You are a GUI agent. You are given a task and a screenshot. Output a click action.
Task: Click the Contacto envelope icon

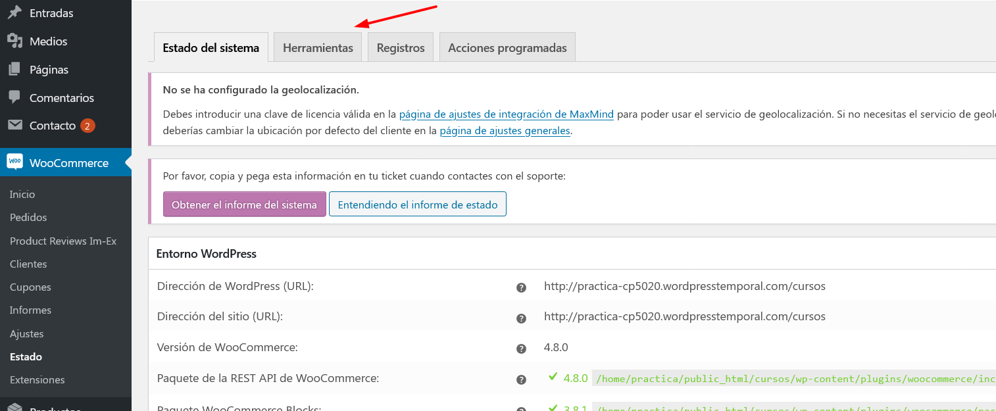(14, 126)
